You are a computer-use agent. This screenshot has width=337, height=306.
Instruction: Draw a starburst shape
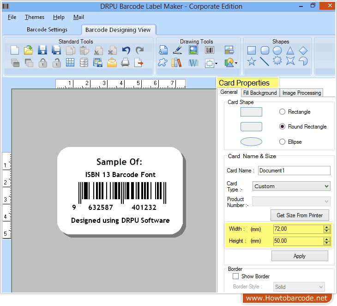pyautogui.click(x=277, y=61)
